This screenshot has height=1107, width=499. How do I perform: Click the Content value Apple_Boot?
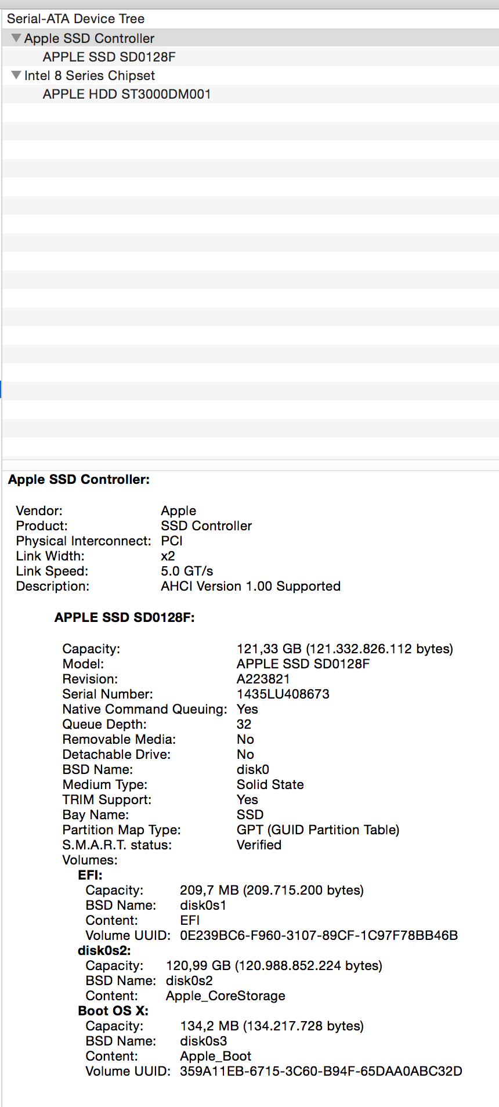pyautogui.click(x=216, y=1057)
